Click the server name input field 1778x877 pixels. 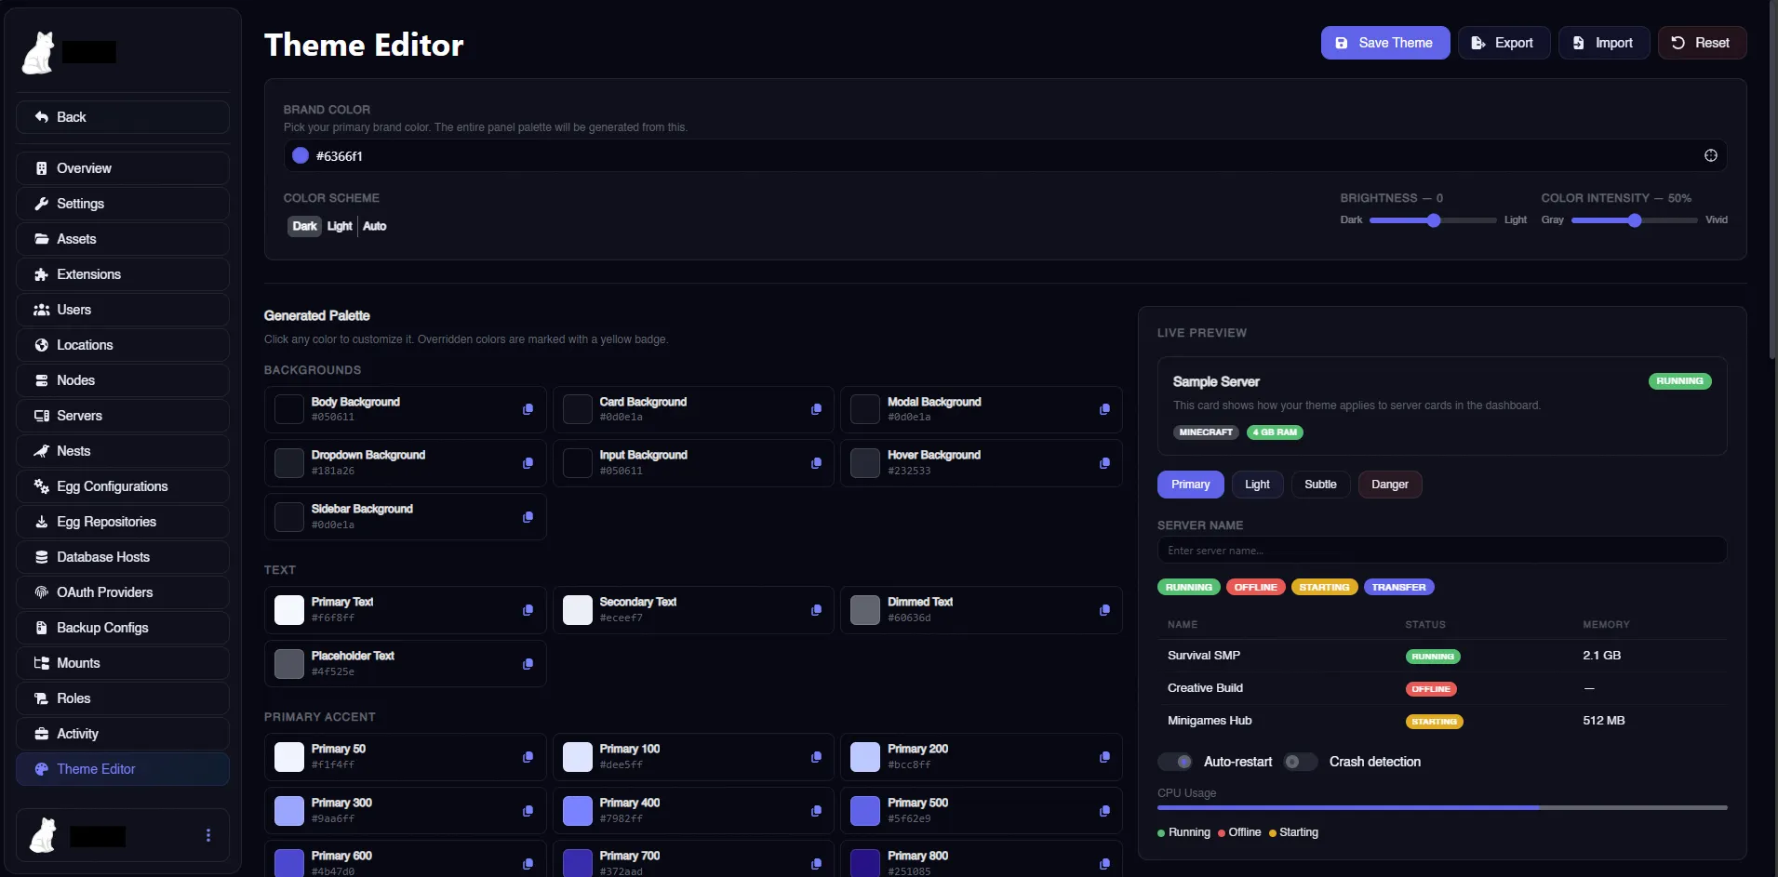1441,551
